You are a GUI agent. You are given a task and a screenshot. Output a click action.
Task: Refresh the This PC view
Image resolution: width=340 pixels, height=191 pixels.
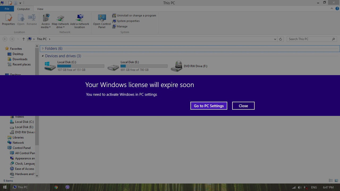click(x=280, y=39)
